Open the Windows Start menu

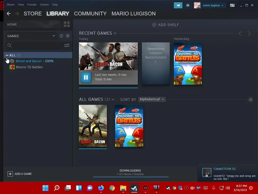45,188
